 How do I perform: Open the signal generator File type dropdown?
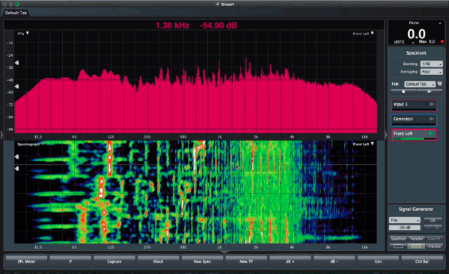(404, 220)
